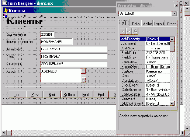Image resolution: width=190 pixels, height=137 pixels.
Task: Click the Form Designer horizontal scroll left arrow
Action: (4, 133)
